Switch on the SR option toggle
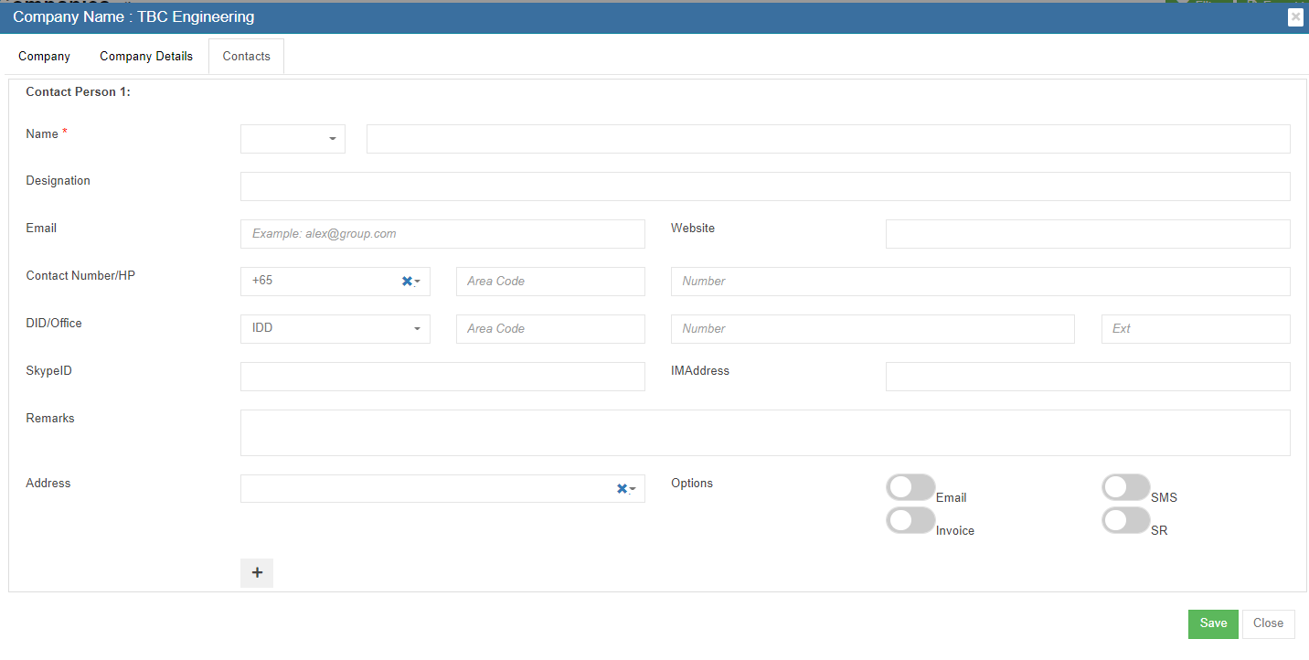Image resolution: width=1309 pixels, height=660 pixels. (1125, 520)
